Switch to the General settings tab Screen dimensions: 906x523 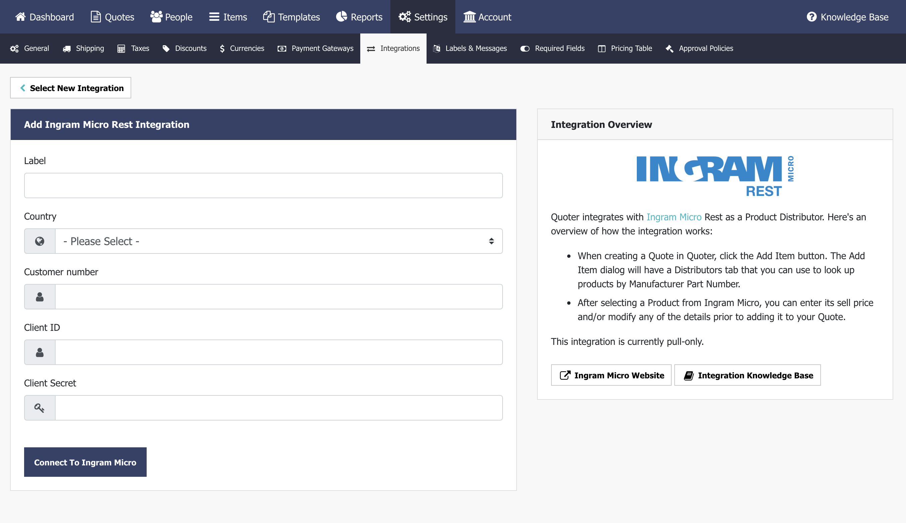pyautogui.click(x=29, y=49)
